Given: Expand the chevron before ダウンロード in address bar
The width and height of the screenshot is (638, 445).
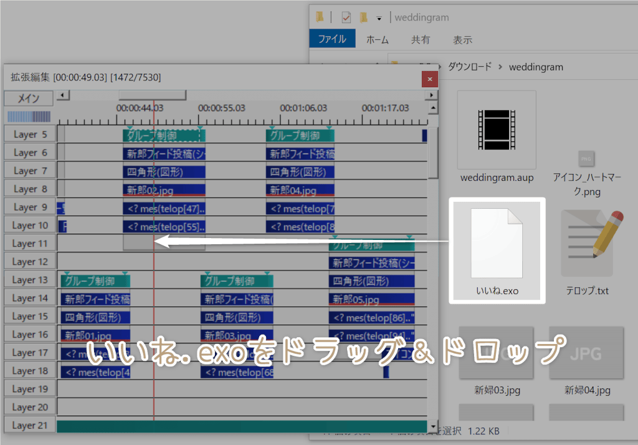Looking at the screenshot, I should (441, 67).
